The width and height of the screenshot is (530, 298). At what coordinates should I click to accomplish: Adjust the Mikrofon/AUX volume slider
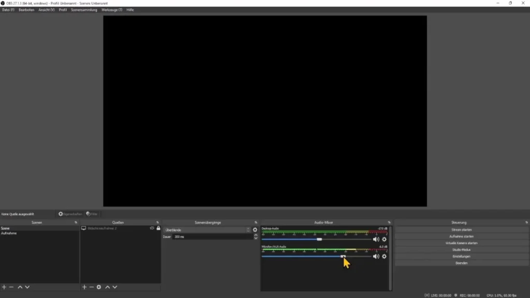343,257
